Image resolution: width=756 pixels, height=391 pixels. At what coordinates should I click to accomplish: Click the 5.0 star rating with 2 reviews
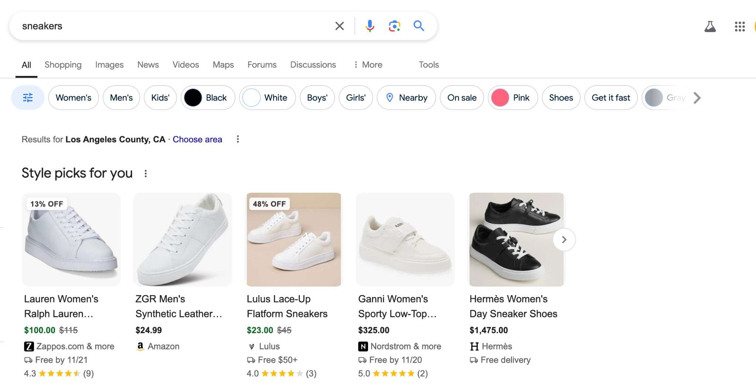pos(393,374)
